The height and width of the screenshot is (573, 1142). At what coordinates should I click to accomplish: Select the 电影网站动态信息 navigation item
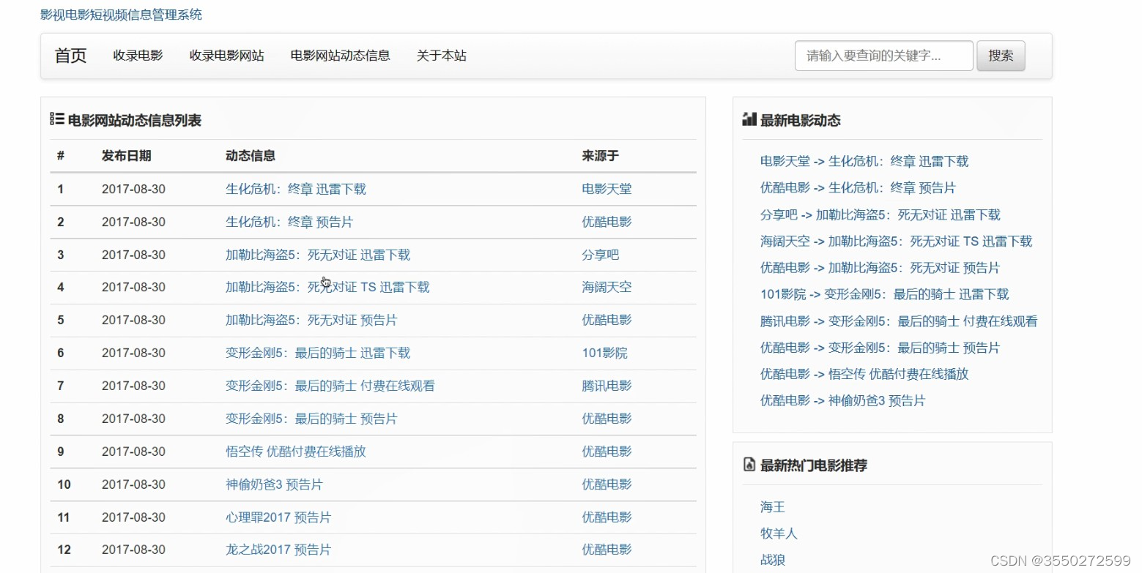(x=341, y=55)
